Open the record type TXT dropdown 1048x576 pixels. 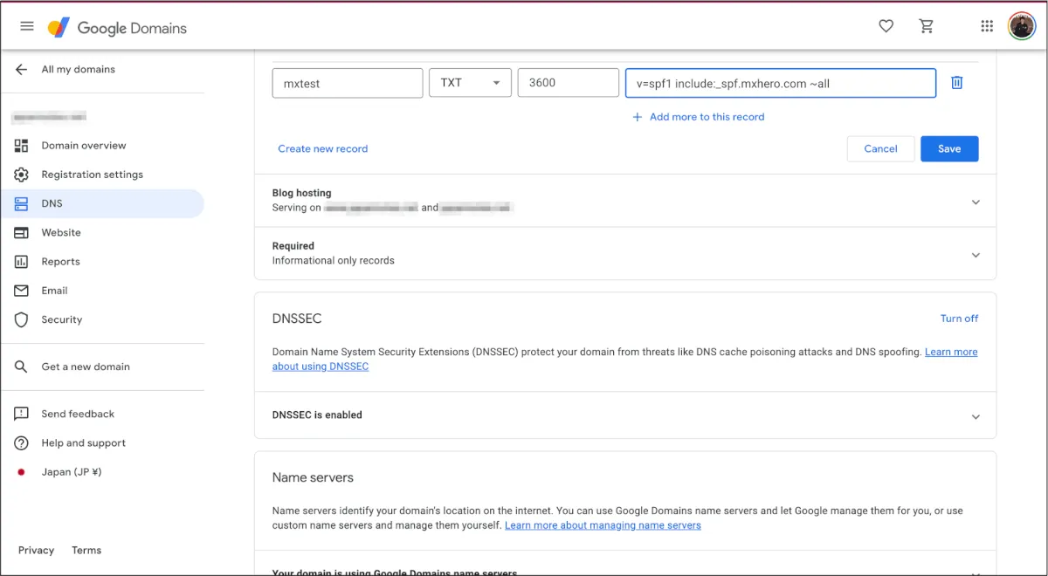click(470, 83)
